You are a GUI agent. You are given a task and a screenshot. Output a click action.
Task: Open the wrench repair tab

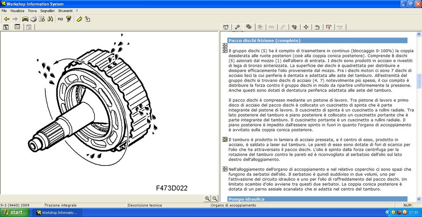237,27
